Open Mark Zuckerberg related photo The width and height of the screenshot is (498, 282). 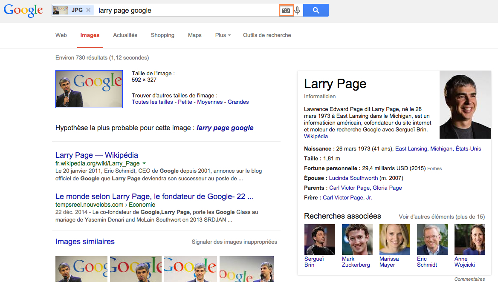[x=357, y=239]
